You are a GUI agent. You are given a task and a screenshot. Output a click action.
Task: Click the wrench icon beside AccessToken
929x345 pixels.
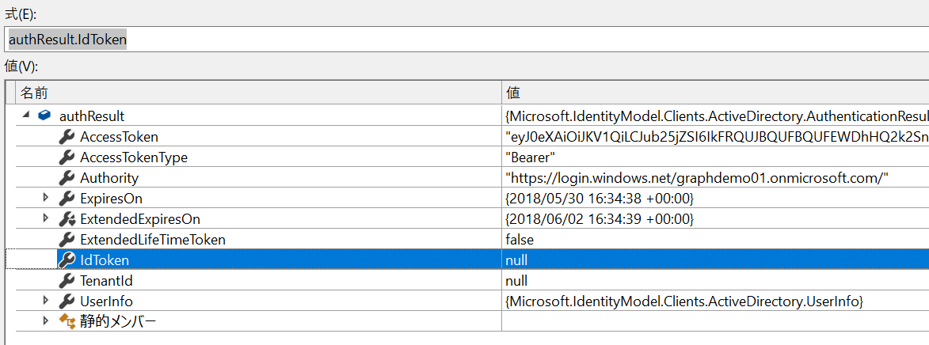67,137
